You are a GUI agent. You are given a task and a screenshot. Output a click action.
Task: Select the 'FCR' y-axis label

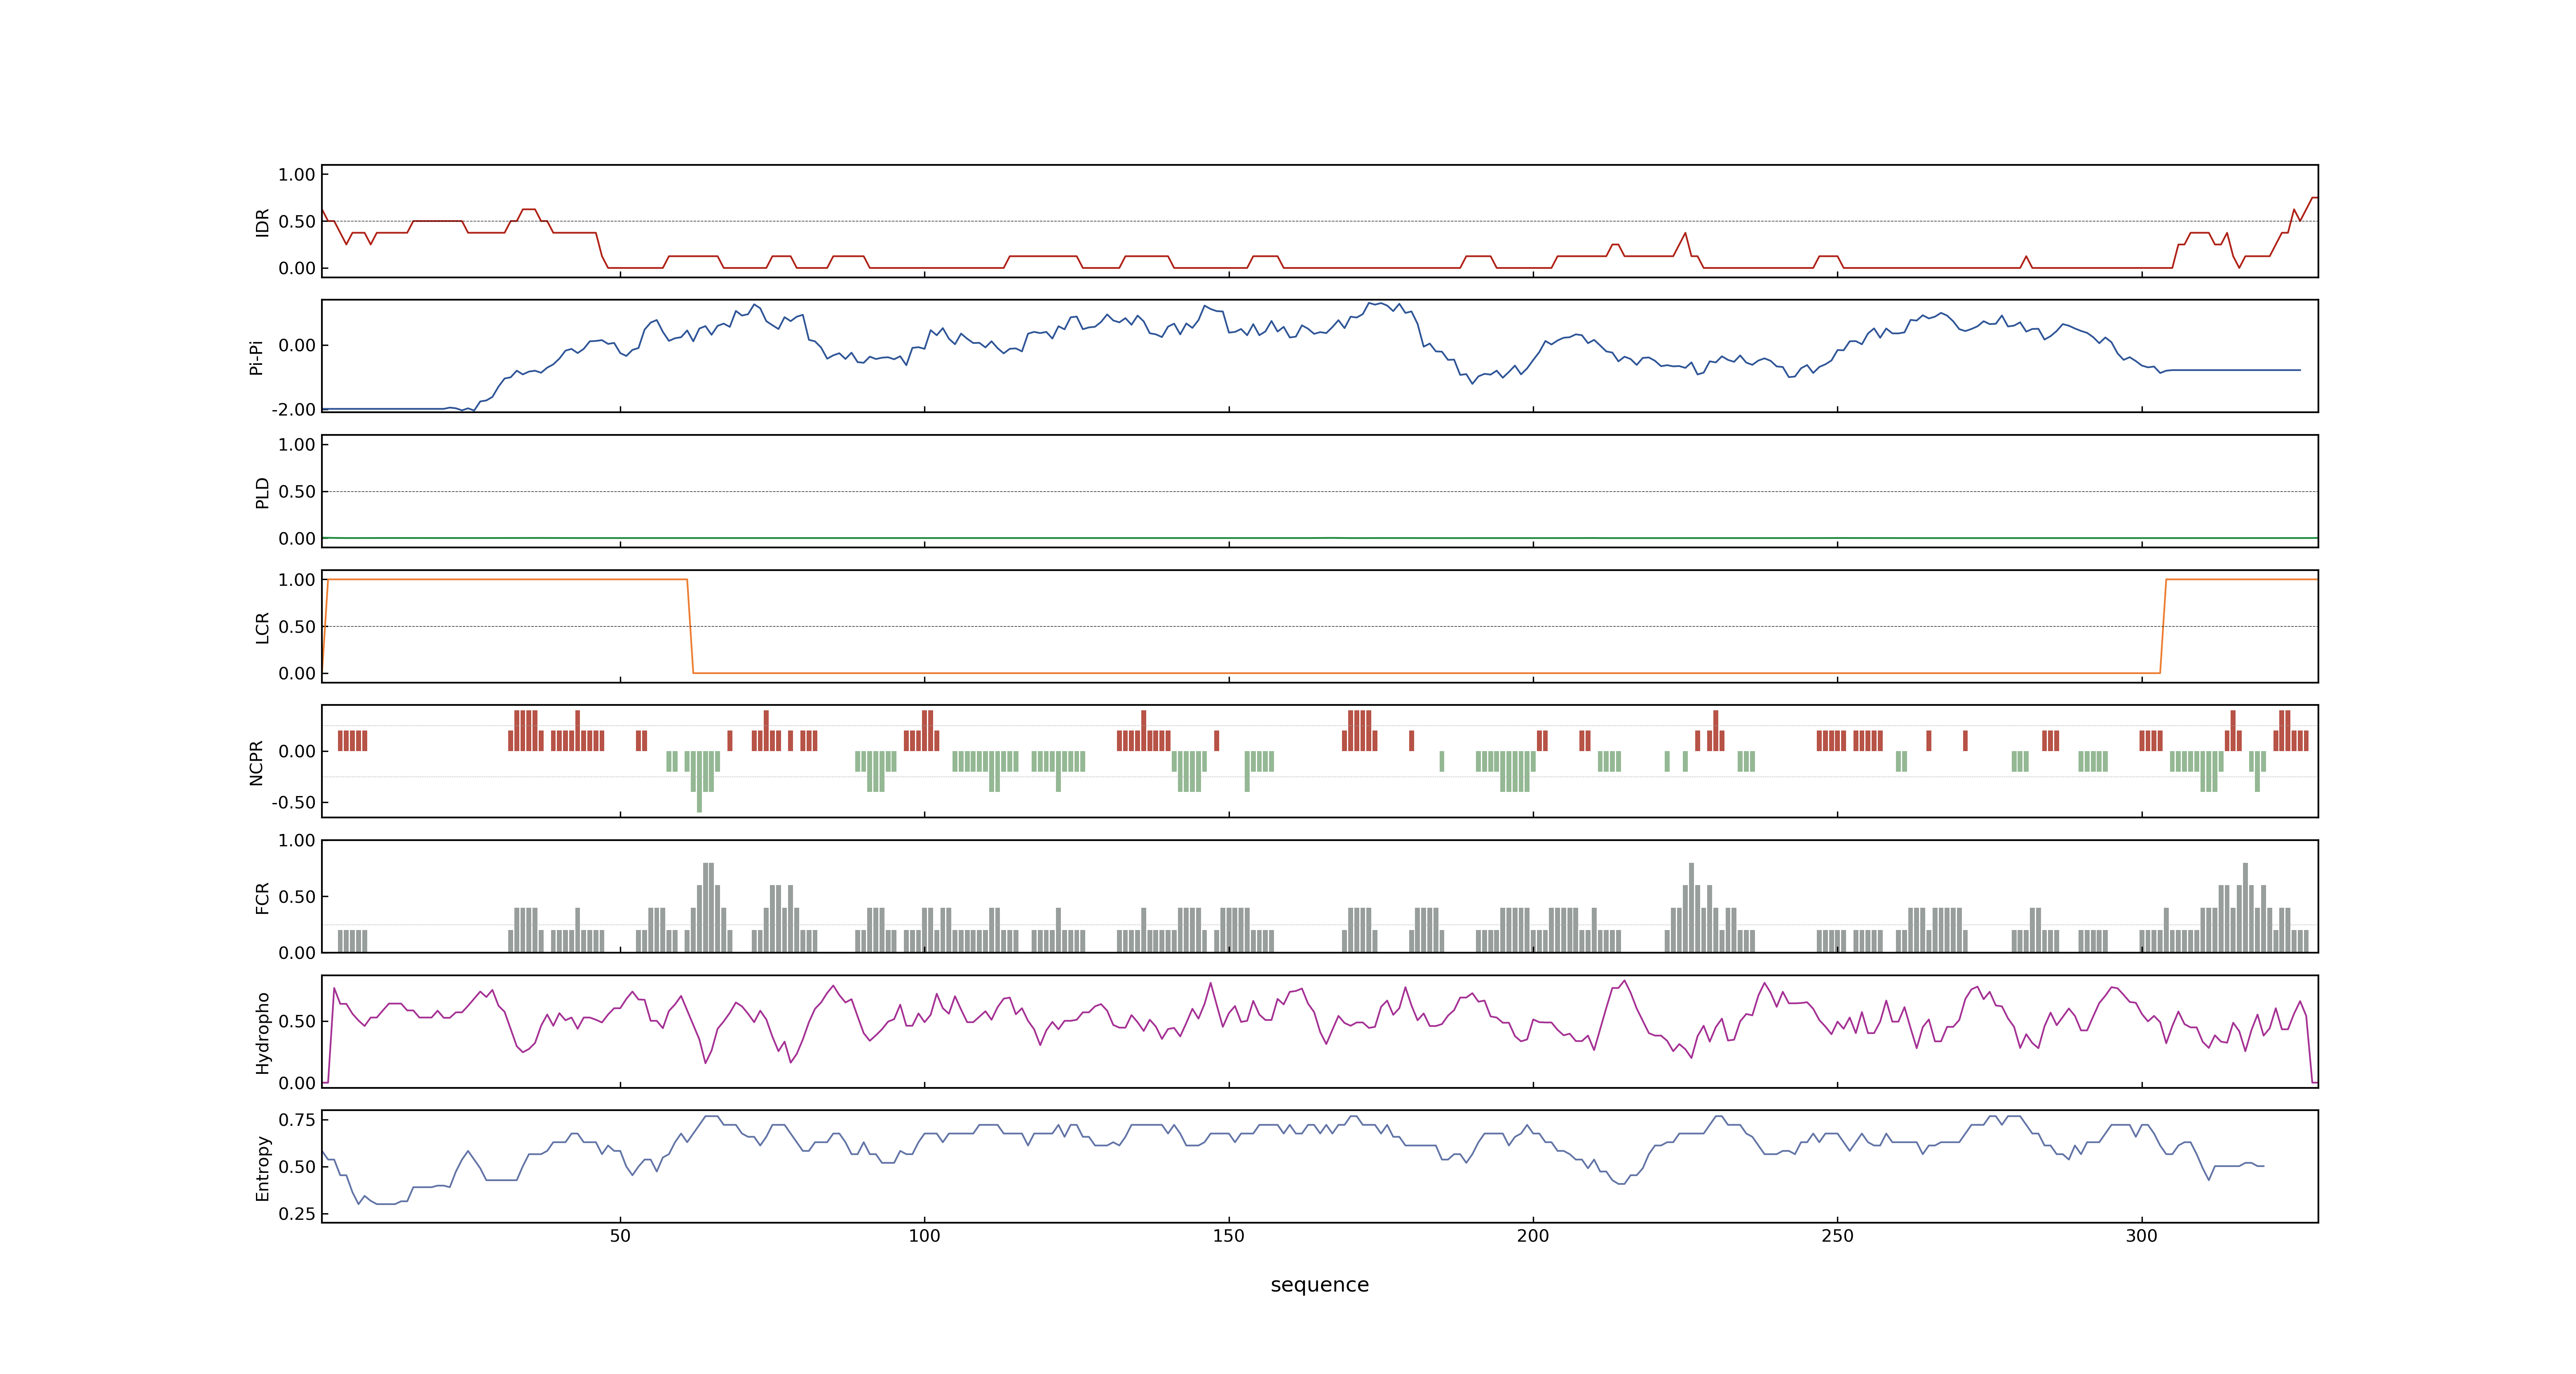click(263, 898)
